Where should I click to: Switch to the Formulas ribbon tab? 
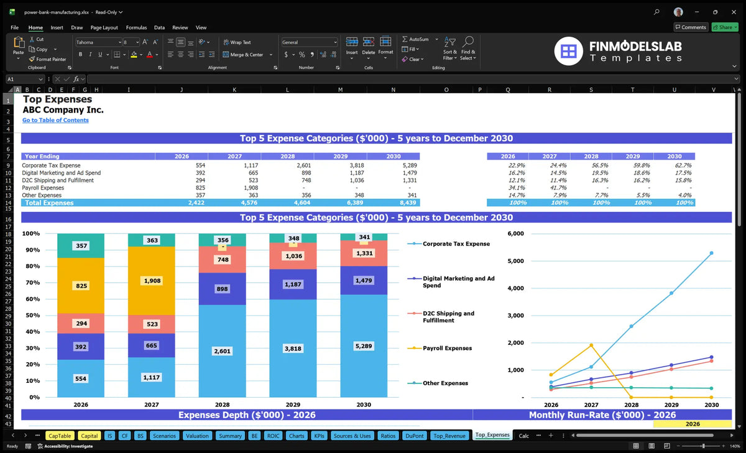pos(136,27)
